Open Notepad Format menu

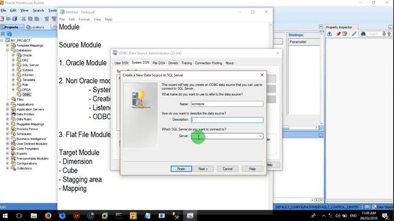tap(84, 19)
